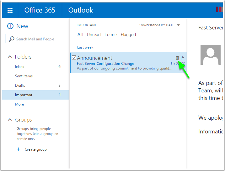This screenshot has width=225, height=171.
Task: Show Unread messages filter
Action: coord(94,35)
